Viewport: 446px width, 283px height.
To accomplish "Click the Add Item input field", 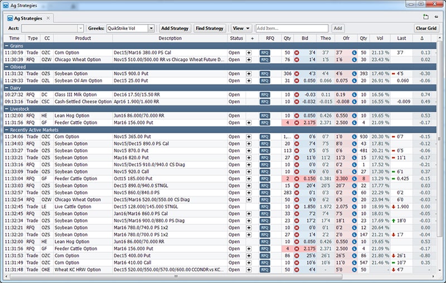I will (292, 28).
